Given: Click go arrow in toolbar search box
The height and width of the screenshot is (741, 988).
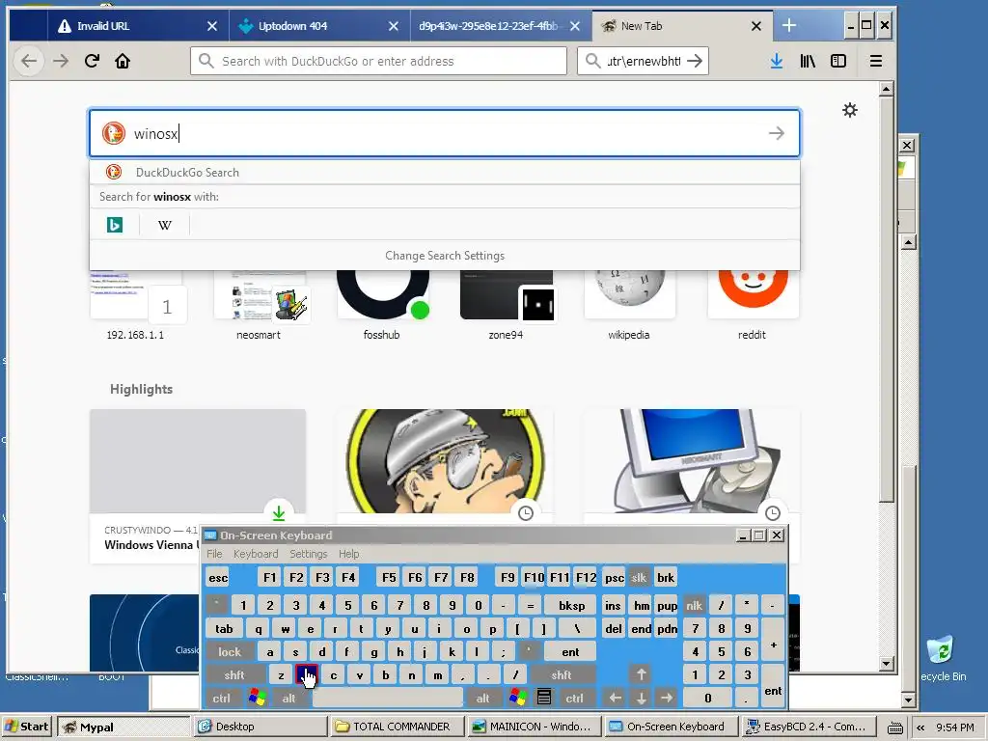Looking at the screenshot, I should click(x=695, y=61).
